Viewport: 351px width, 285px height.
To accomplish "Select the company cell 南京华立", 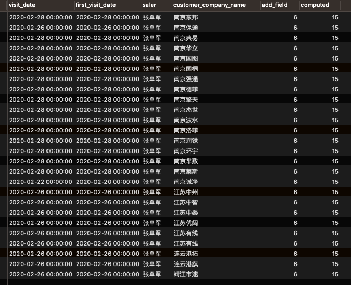I will pyautogui.click(x=186, y=48).
